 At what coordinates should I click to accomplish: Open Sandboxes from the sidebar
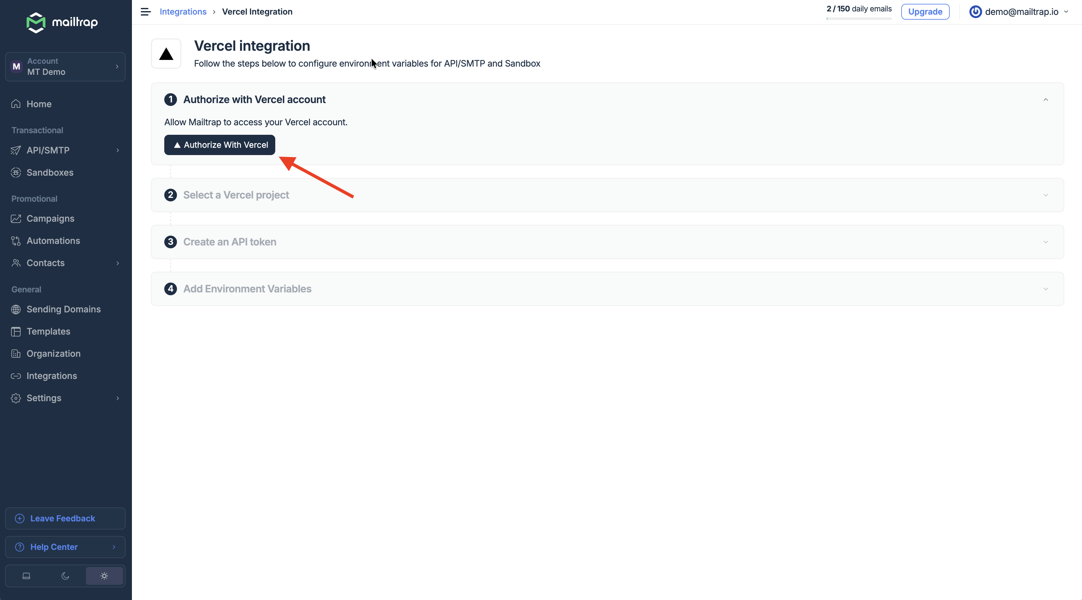(49, 173)
